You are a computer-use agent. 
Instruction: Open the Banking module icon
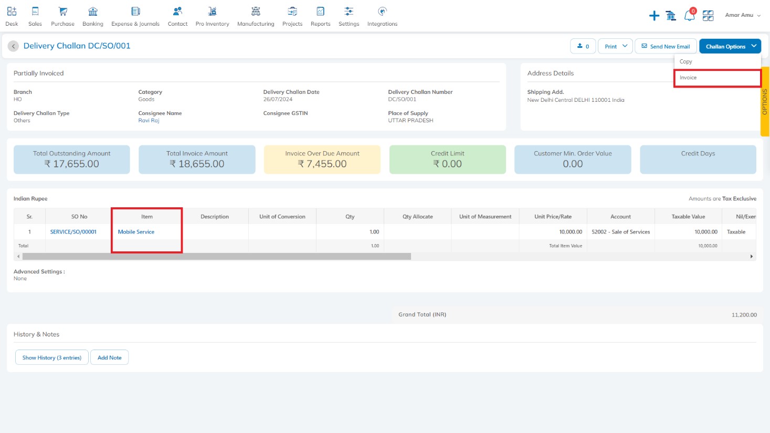coord(93,11)
